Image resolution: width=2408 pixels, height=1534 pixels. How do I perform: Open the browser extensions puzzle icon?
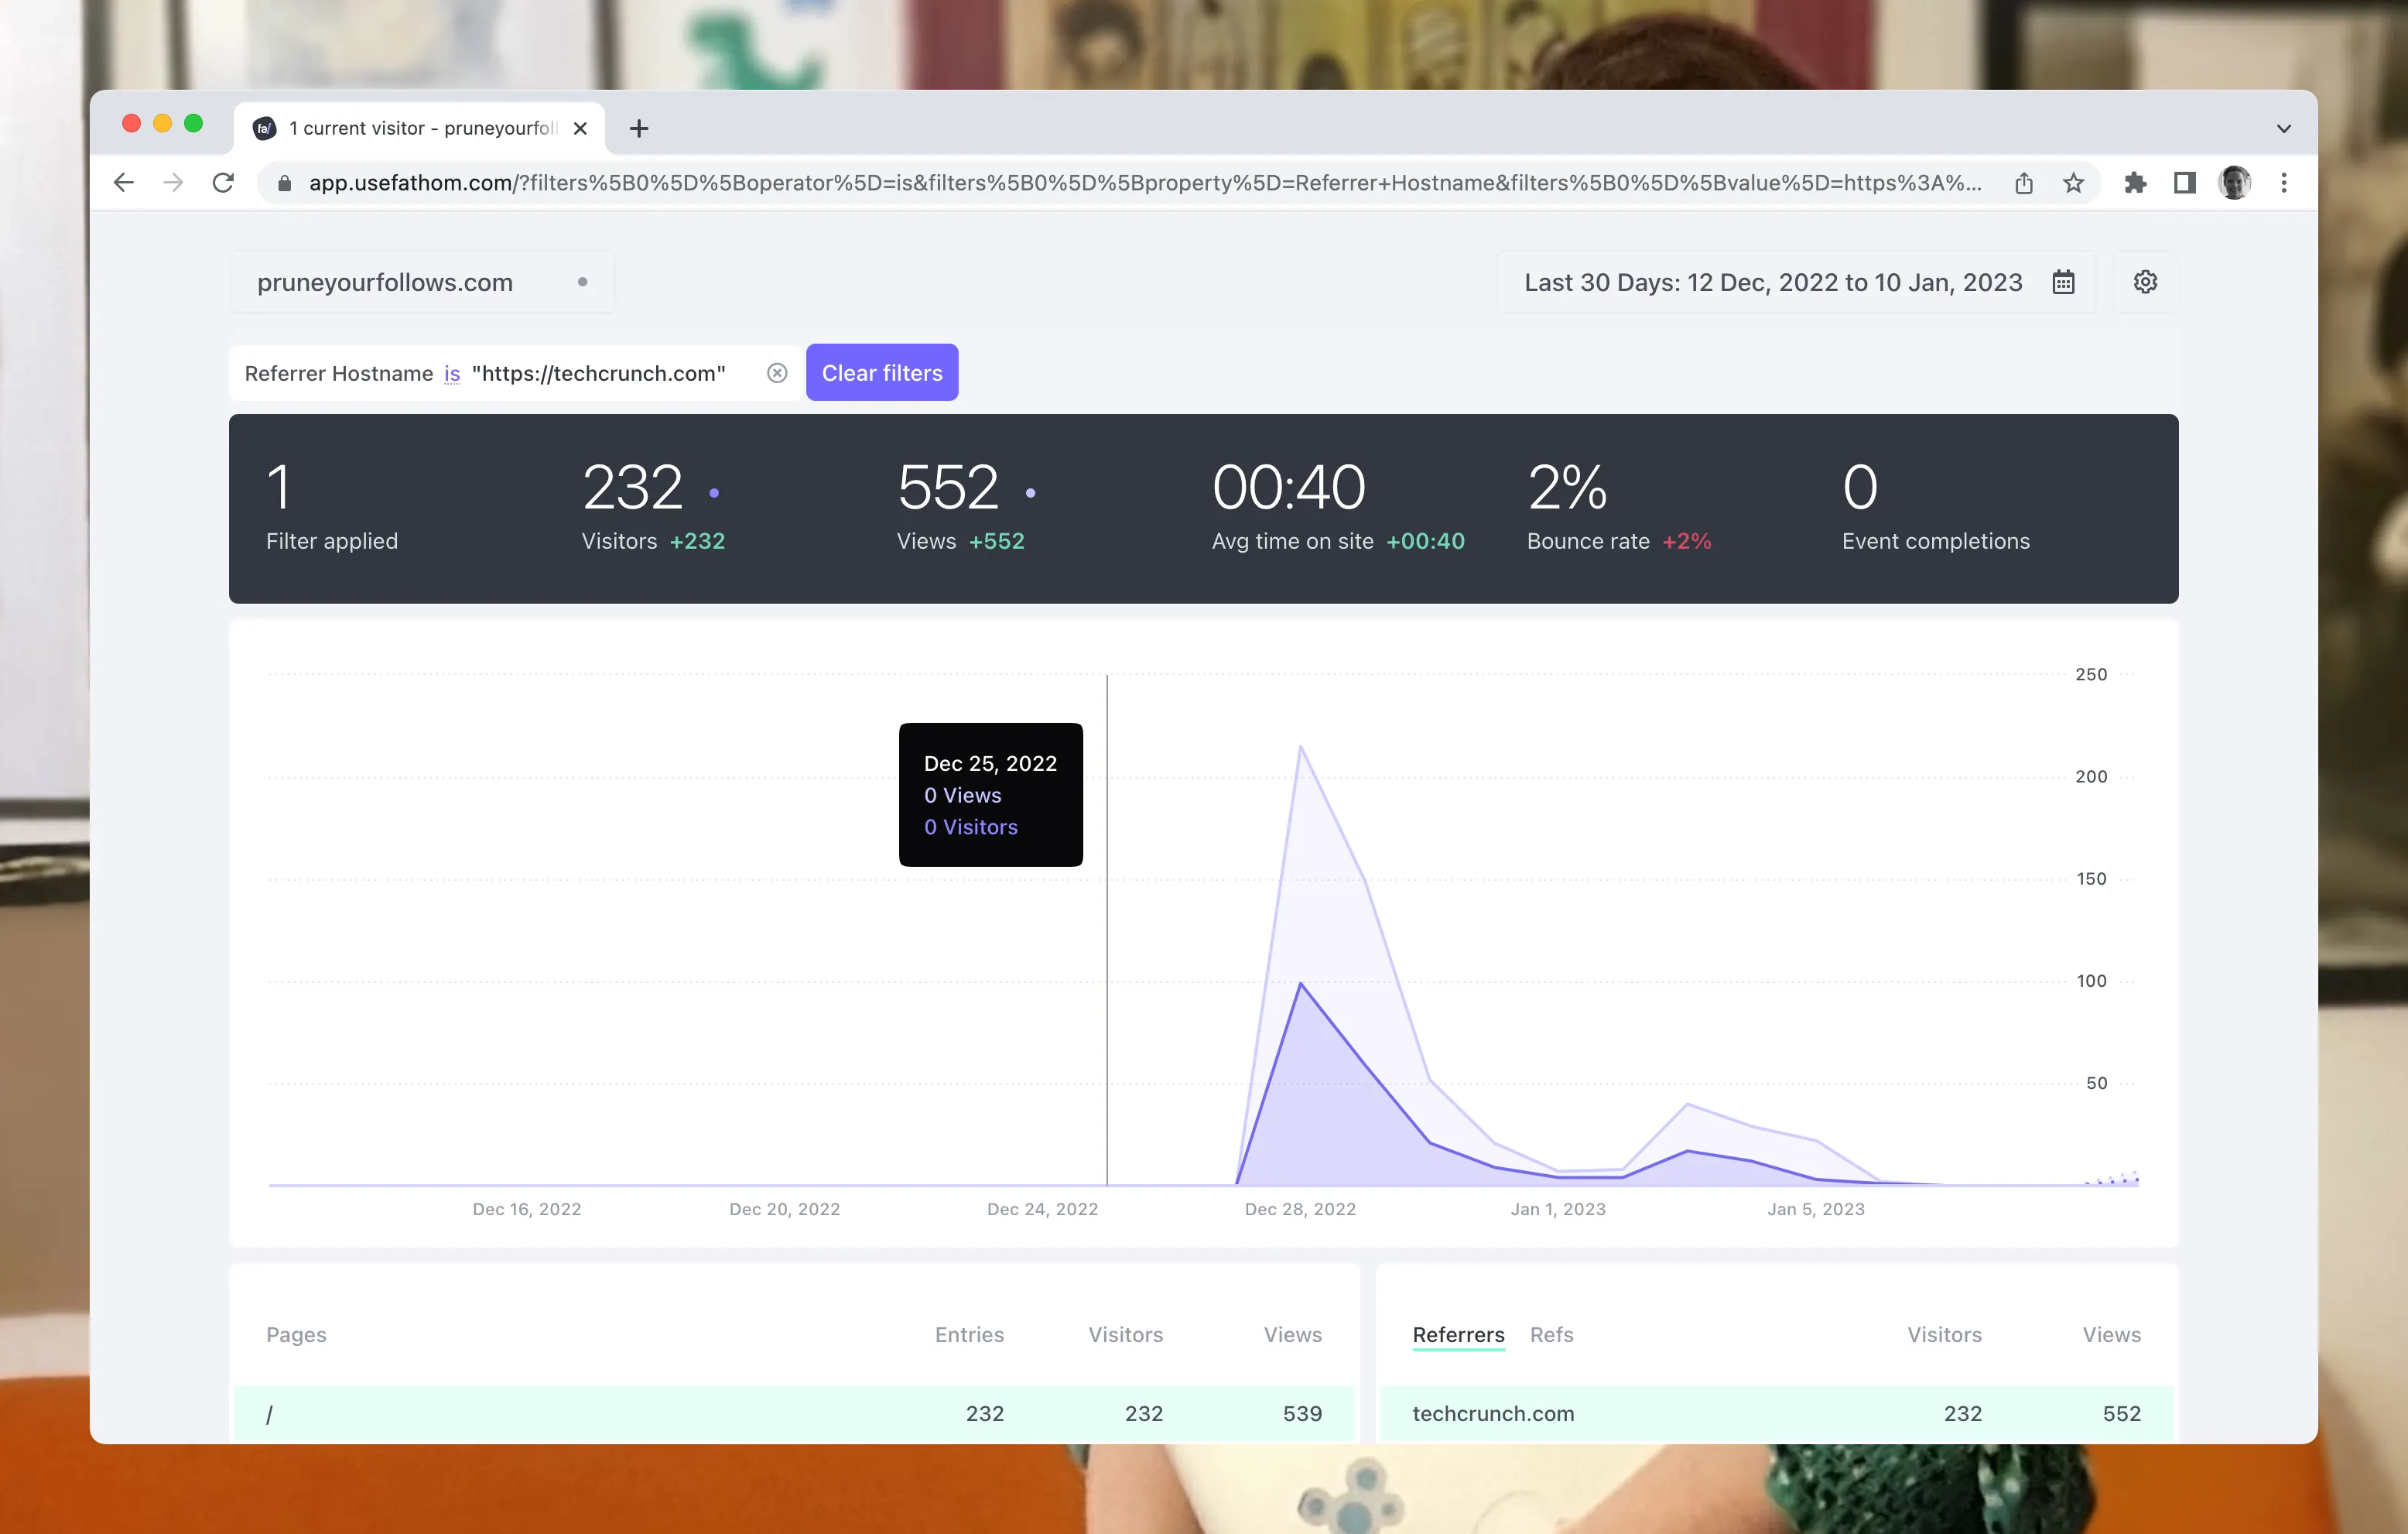pos(2135,183)
